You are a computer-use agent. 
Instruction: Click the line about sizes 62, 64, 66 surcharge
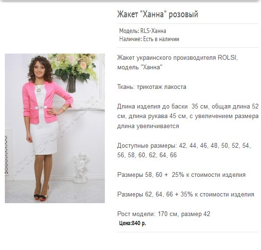point(186,195)
